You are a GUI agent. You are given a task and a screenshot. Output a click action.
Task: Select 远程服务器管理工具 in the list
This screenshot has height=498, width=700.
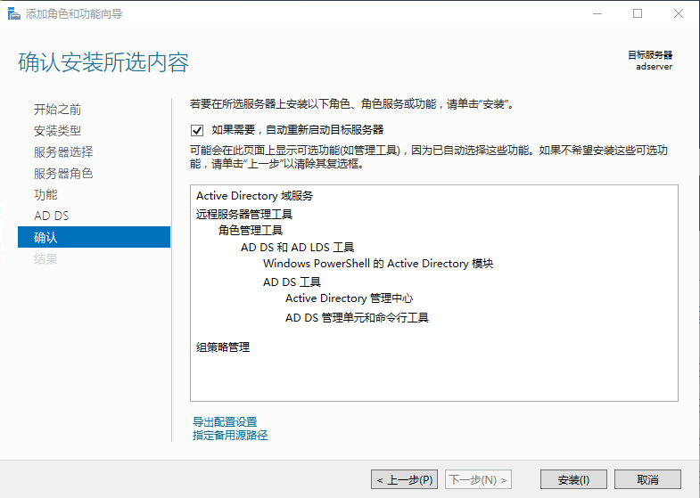click(x=243, y=214)
